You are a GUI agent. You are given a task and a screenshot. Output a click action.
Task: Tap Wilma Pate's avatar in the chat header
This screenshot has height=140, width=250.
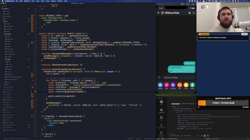pos(162,13)
